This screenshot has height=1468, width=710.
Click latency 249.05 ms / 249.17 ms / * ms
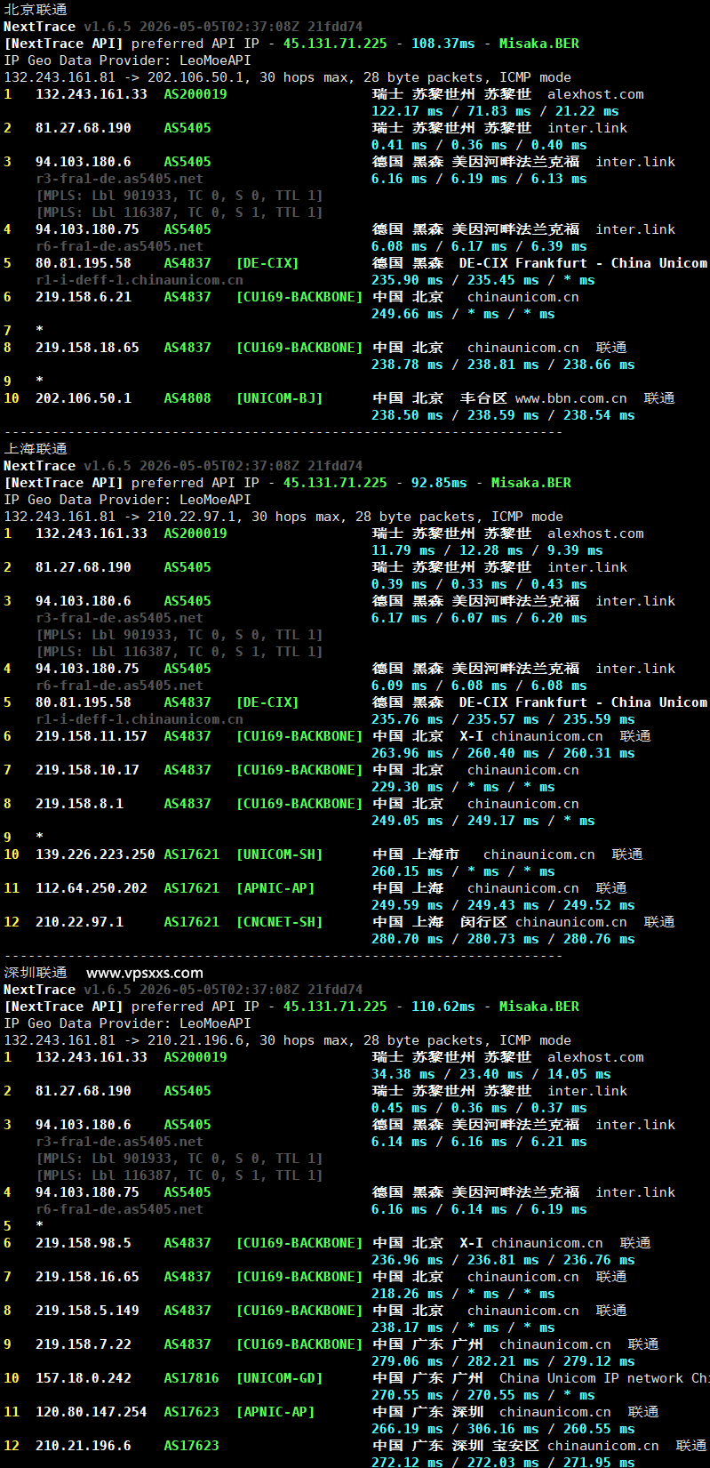pyautogui.click(x=483, y=821)
